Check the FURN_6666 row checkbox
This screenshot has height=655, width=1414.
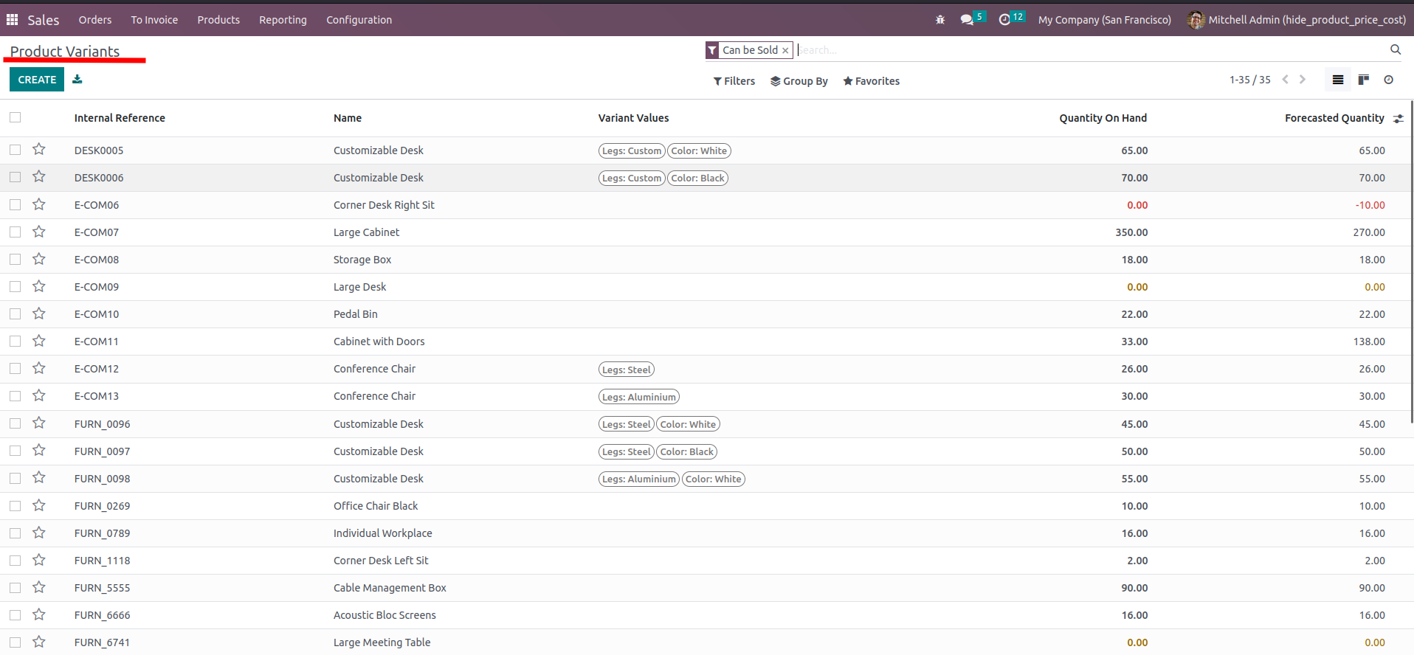(x=15, y=614)
